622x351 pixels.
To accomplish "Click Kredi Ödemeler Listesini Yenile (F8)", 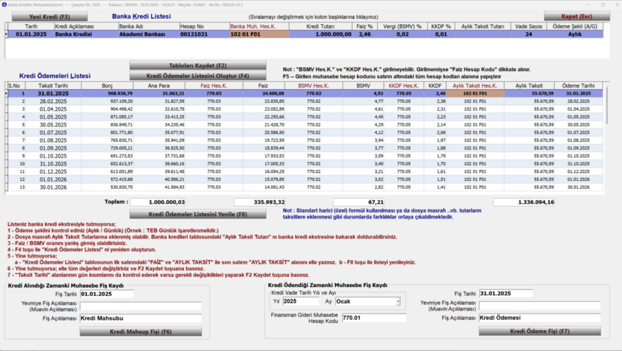I will [x=197, y=214].
